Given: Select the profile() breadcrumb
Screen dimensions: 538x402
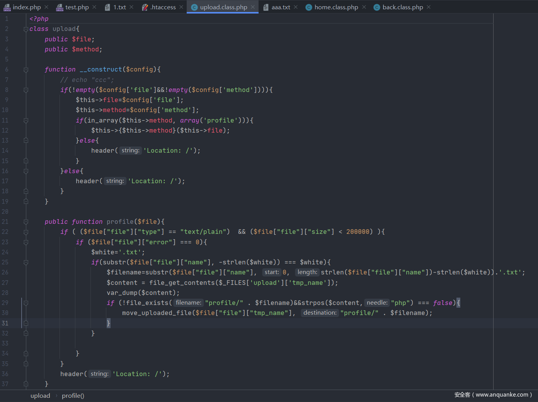Looking at the screenshot, I should click(x=73, y=395).
